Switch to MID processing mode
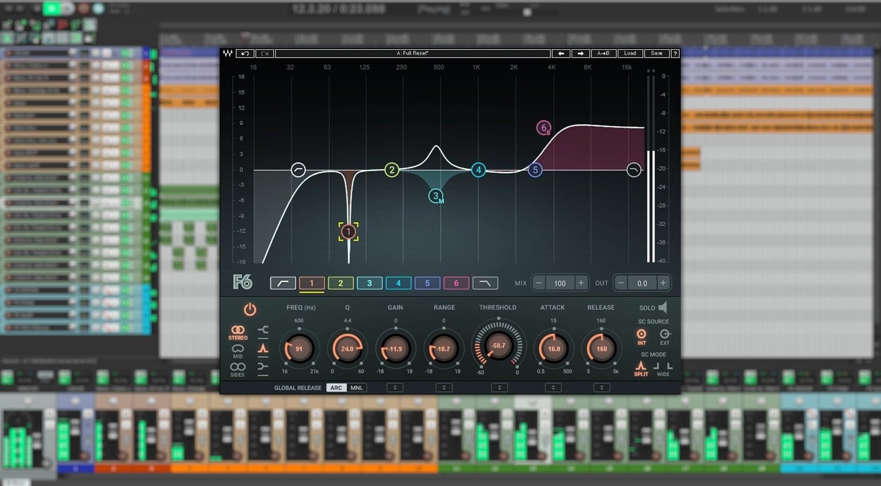The image size is (881, 486). (x=238, y=349)
